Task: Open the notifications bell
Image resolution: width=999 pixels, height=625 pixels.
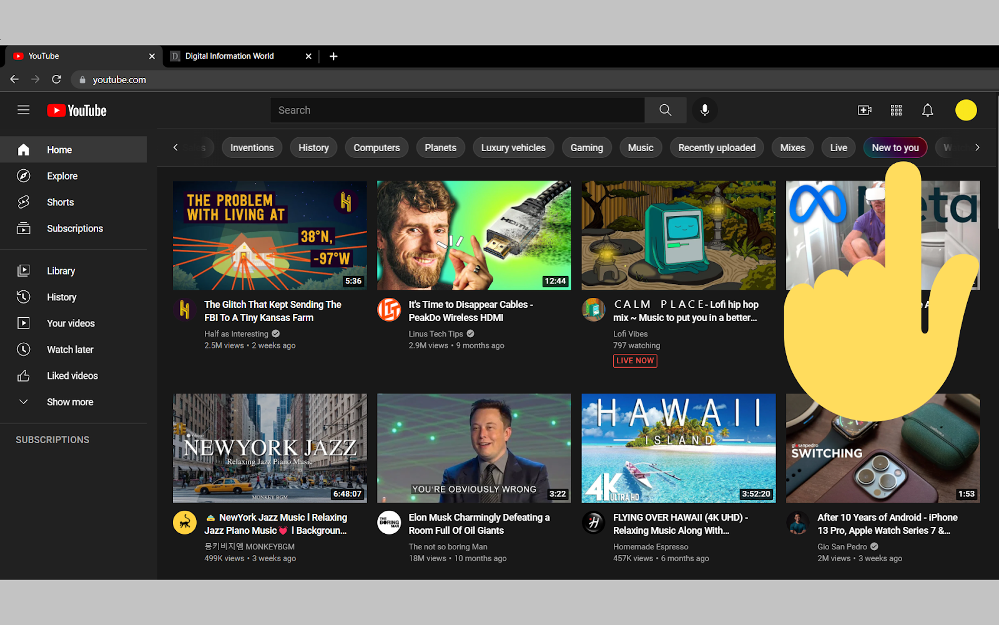Action: pos(928,110)
